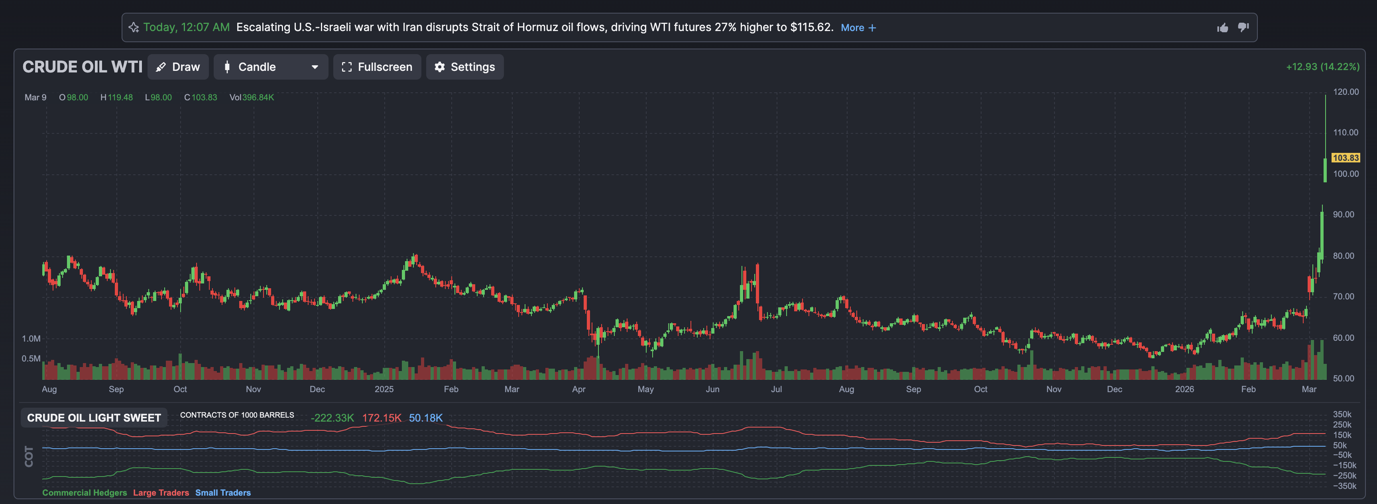The width and height of the screenshot is (1377, 504).
Task: Click the plus icon next to More
Action: 872,28
